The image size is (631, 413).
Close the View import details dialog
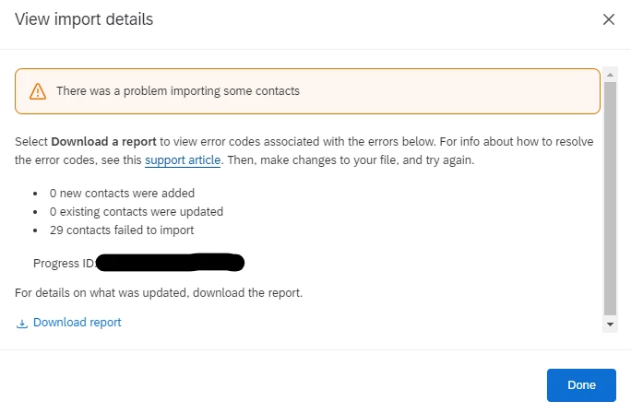tap(609, 19)
